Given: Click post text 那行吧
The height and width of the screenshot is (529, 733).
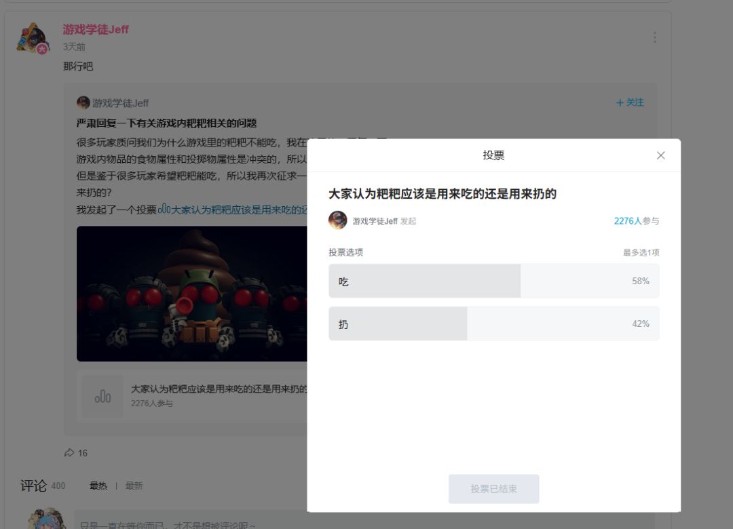Looking at the screenshot, I should (x=78, y=66).
